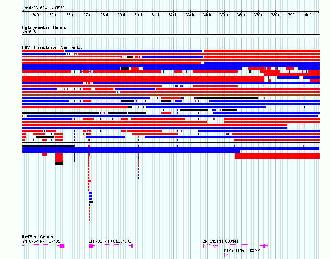Click the 280k ruler tick label
Image resolution: width=330 pixels, height=259 pixels.
105,15
